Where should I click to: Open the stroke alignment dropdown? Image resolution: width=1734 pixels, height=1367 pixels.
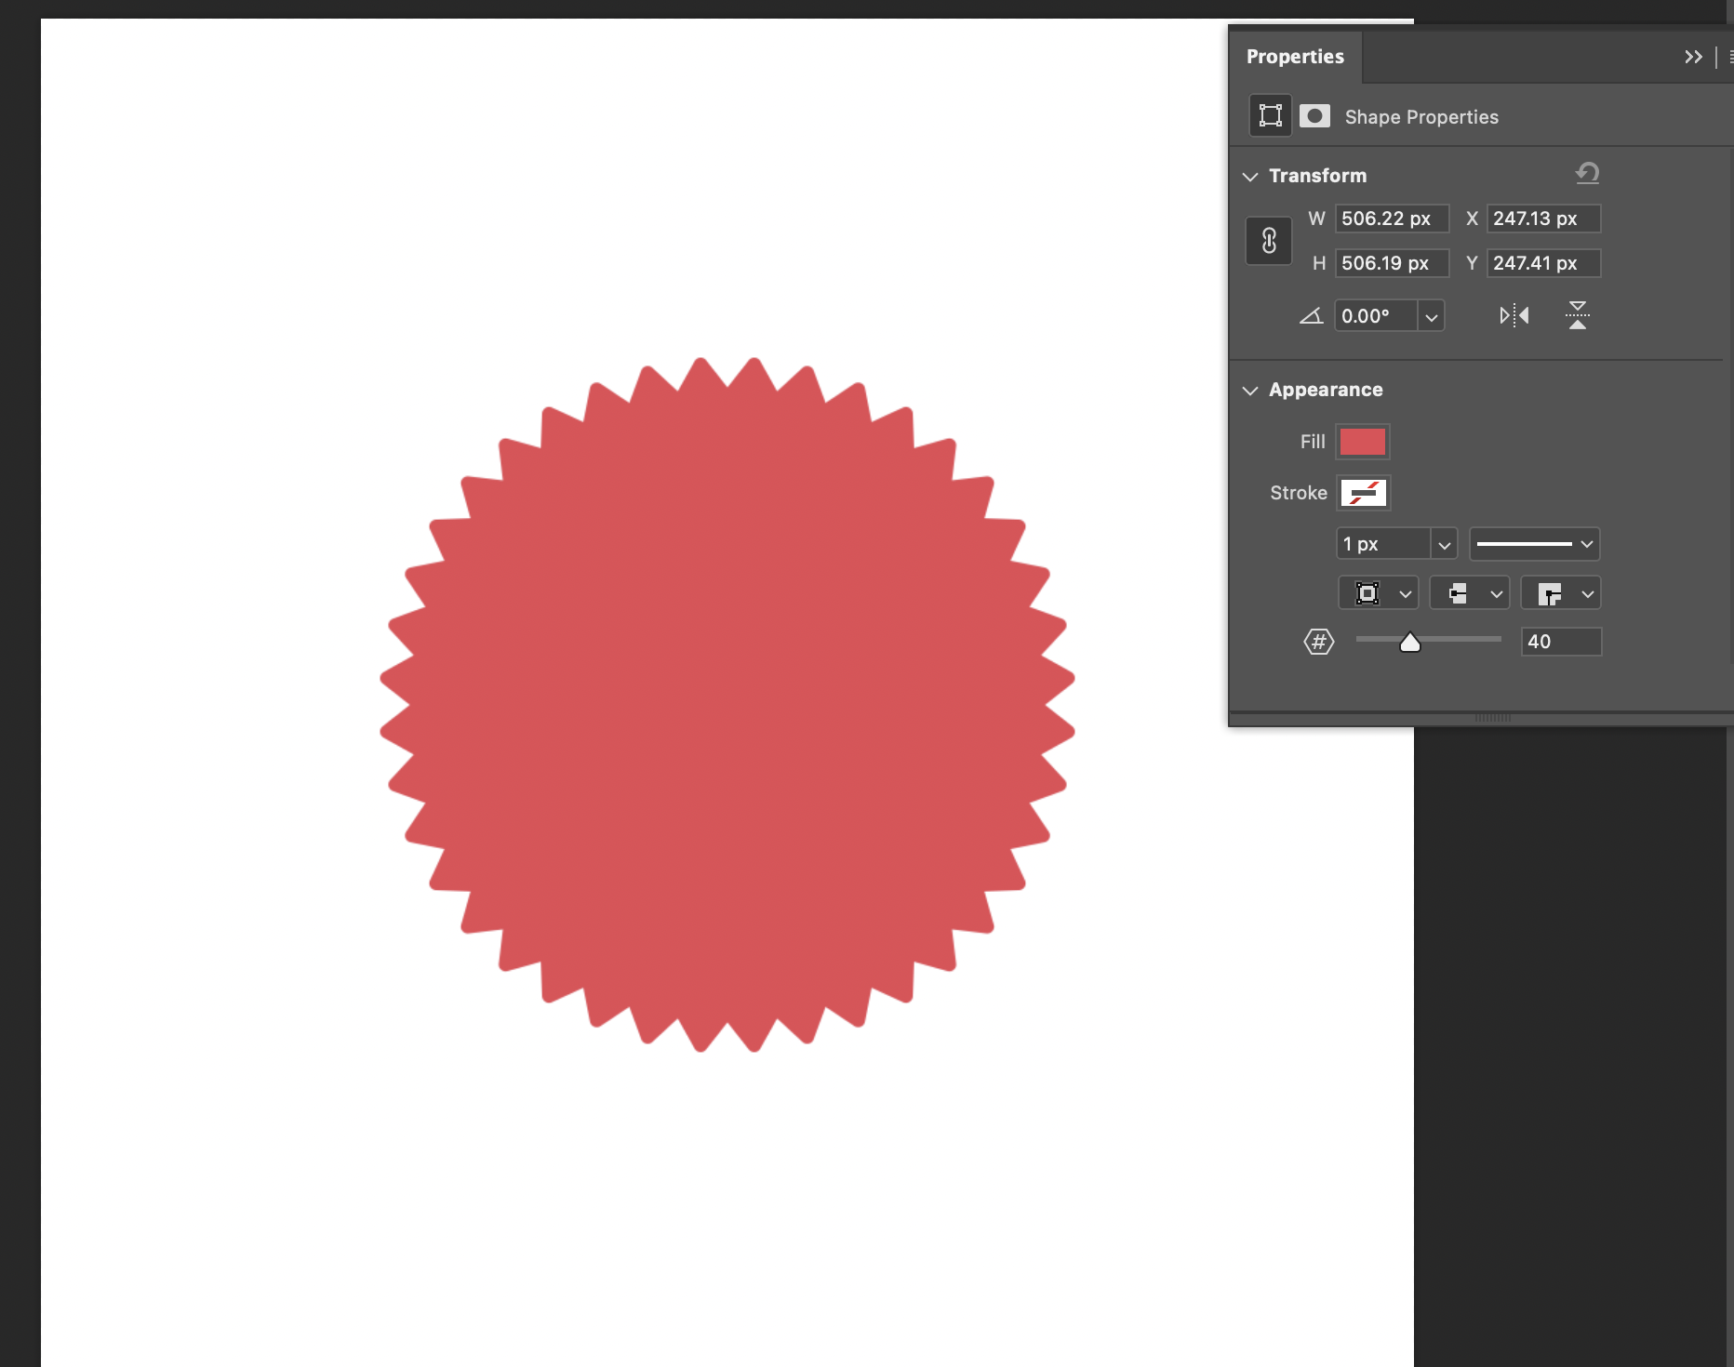[x=1379, y=593]
